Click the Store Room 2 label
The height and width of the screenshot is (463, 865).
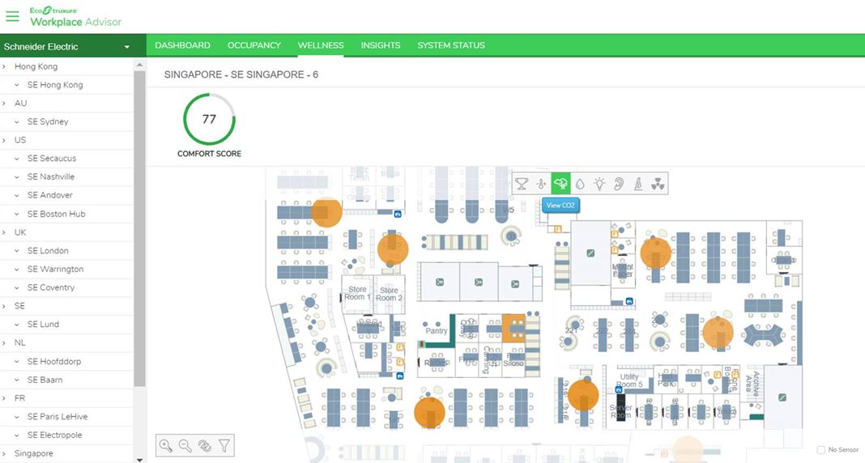pyautogui.click(x=389, y=294)
